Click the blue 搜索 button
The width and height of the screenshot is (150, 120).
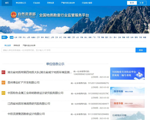point(141,50)
